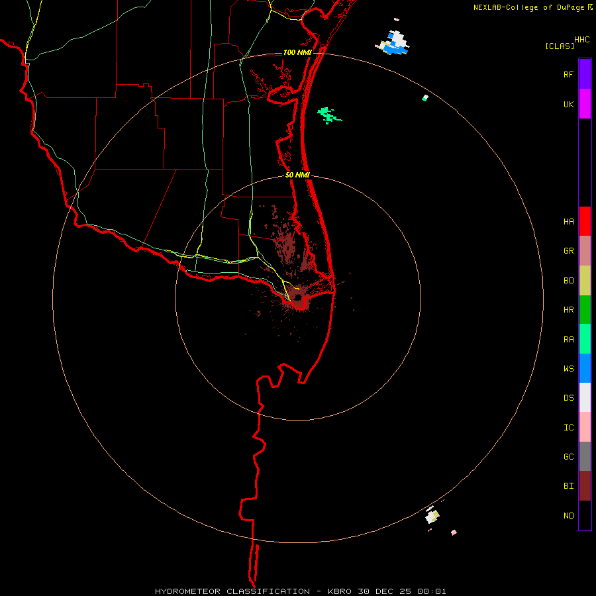Select the BD yellow legend block
This screenshot has height=596, width=596.
tap(585, 281)
